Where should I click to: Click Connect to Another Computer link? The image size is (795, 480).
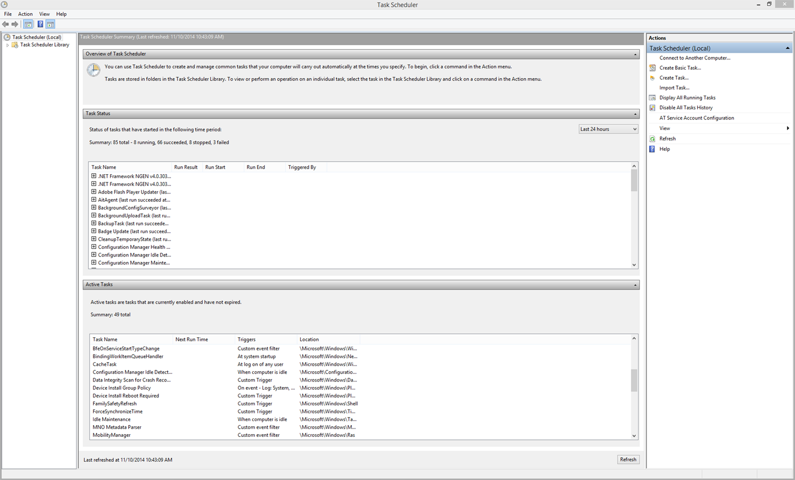point(694,57)
